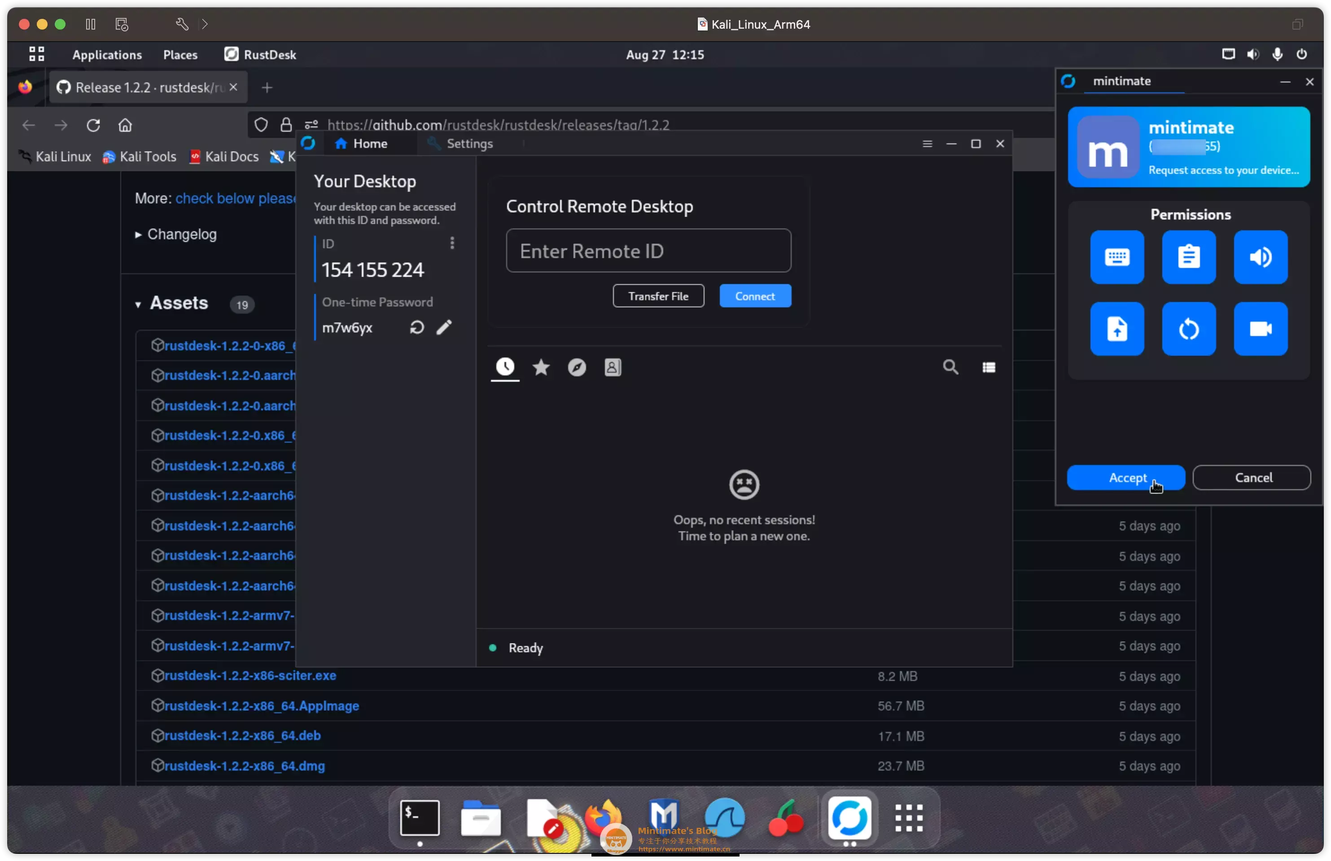Open Kali Docs bookmark

pos(223,157)
